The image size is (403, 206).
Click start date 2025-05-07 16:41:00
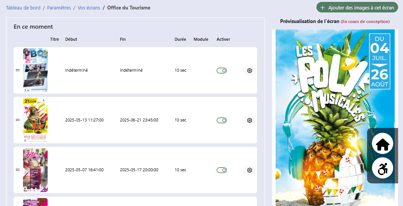pos(84,169)
